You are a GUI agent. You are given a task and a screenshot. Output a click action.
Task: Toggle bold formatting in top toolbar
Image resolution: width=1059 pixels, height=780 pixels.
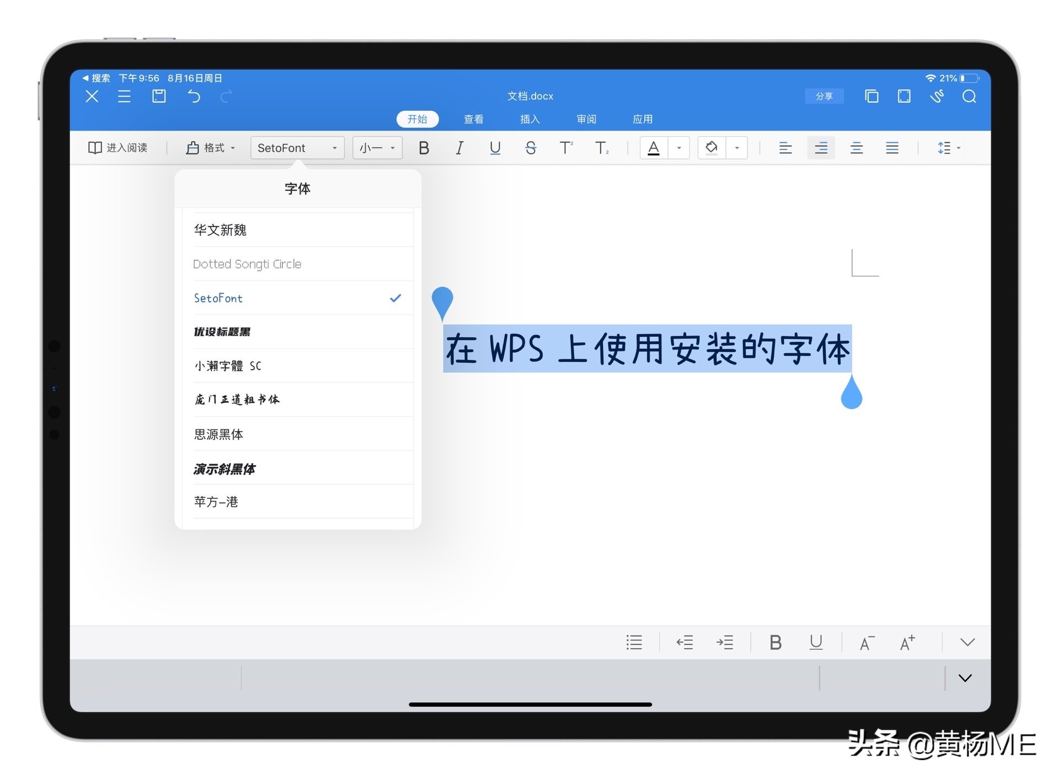pos(424,148)
